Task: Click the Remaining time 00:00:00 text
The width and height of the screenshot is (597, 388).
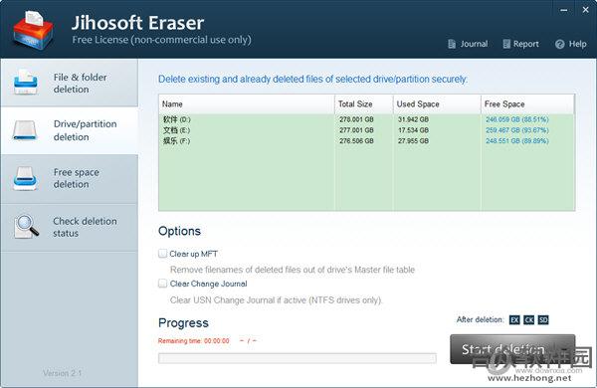Action: coord(194,341)
